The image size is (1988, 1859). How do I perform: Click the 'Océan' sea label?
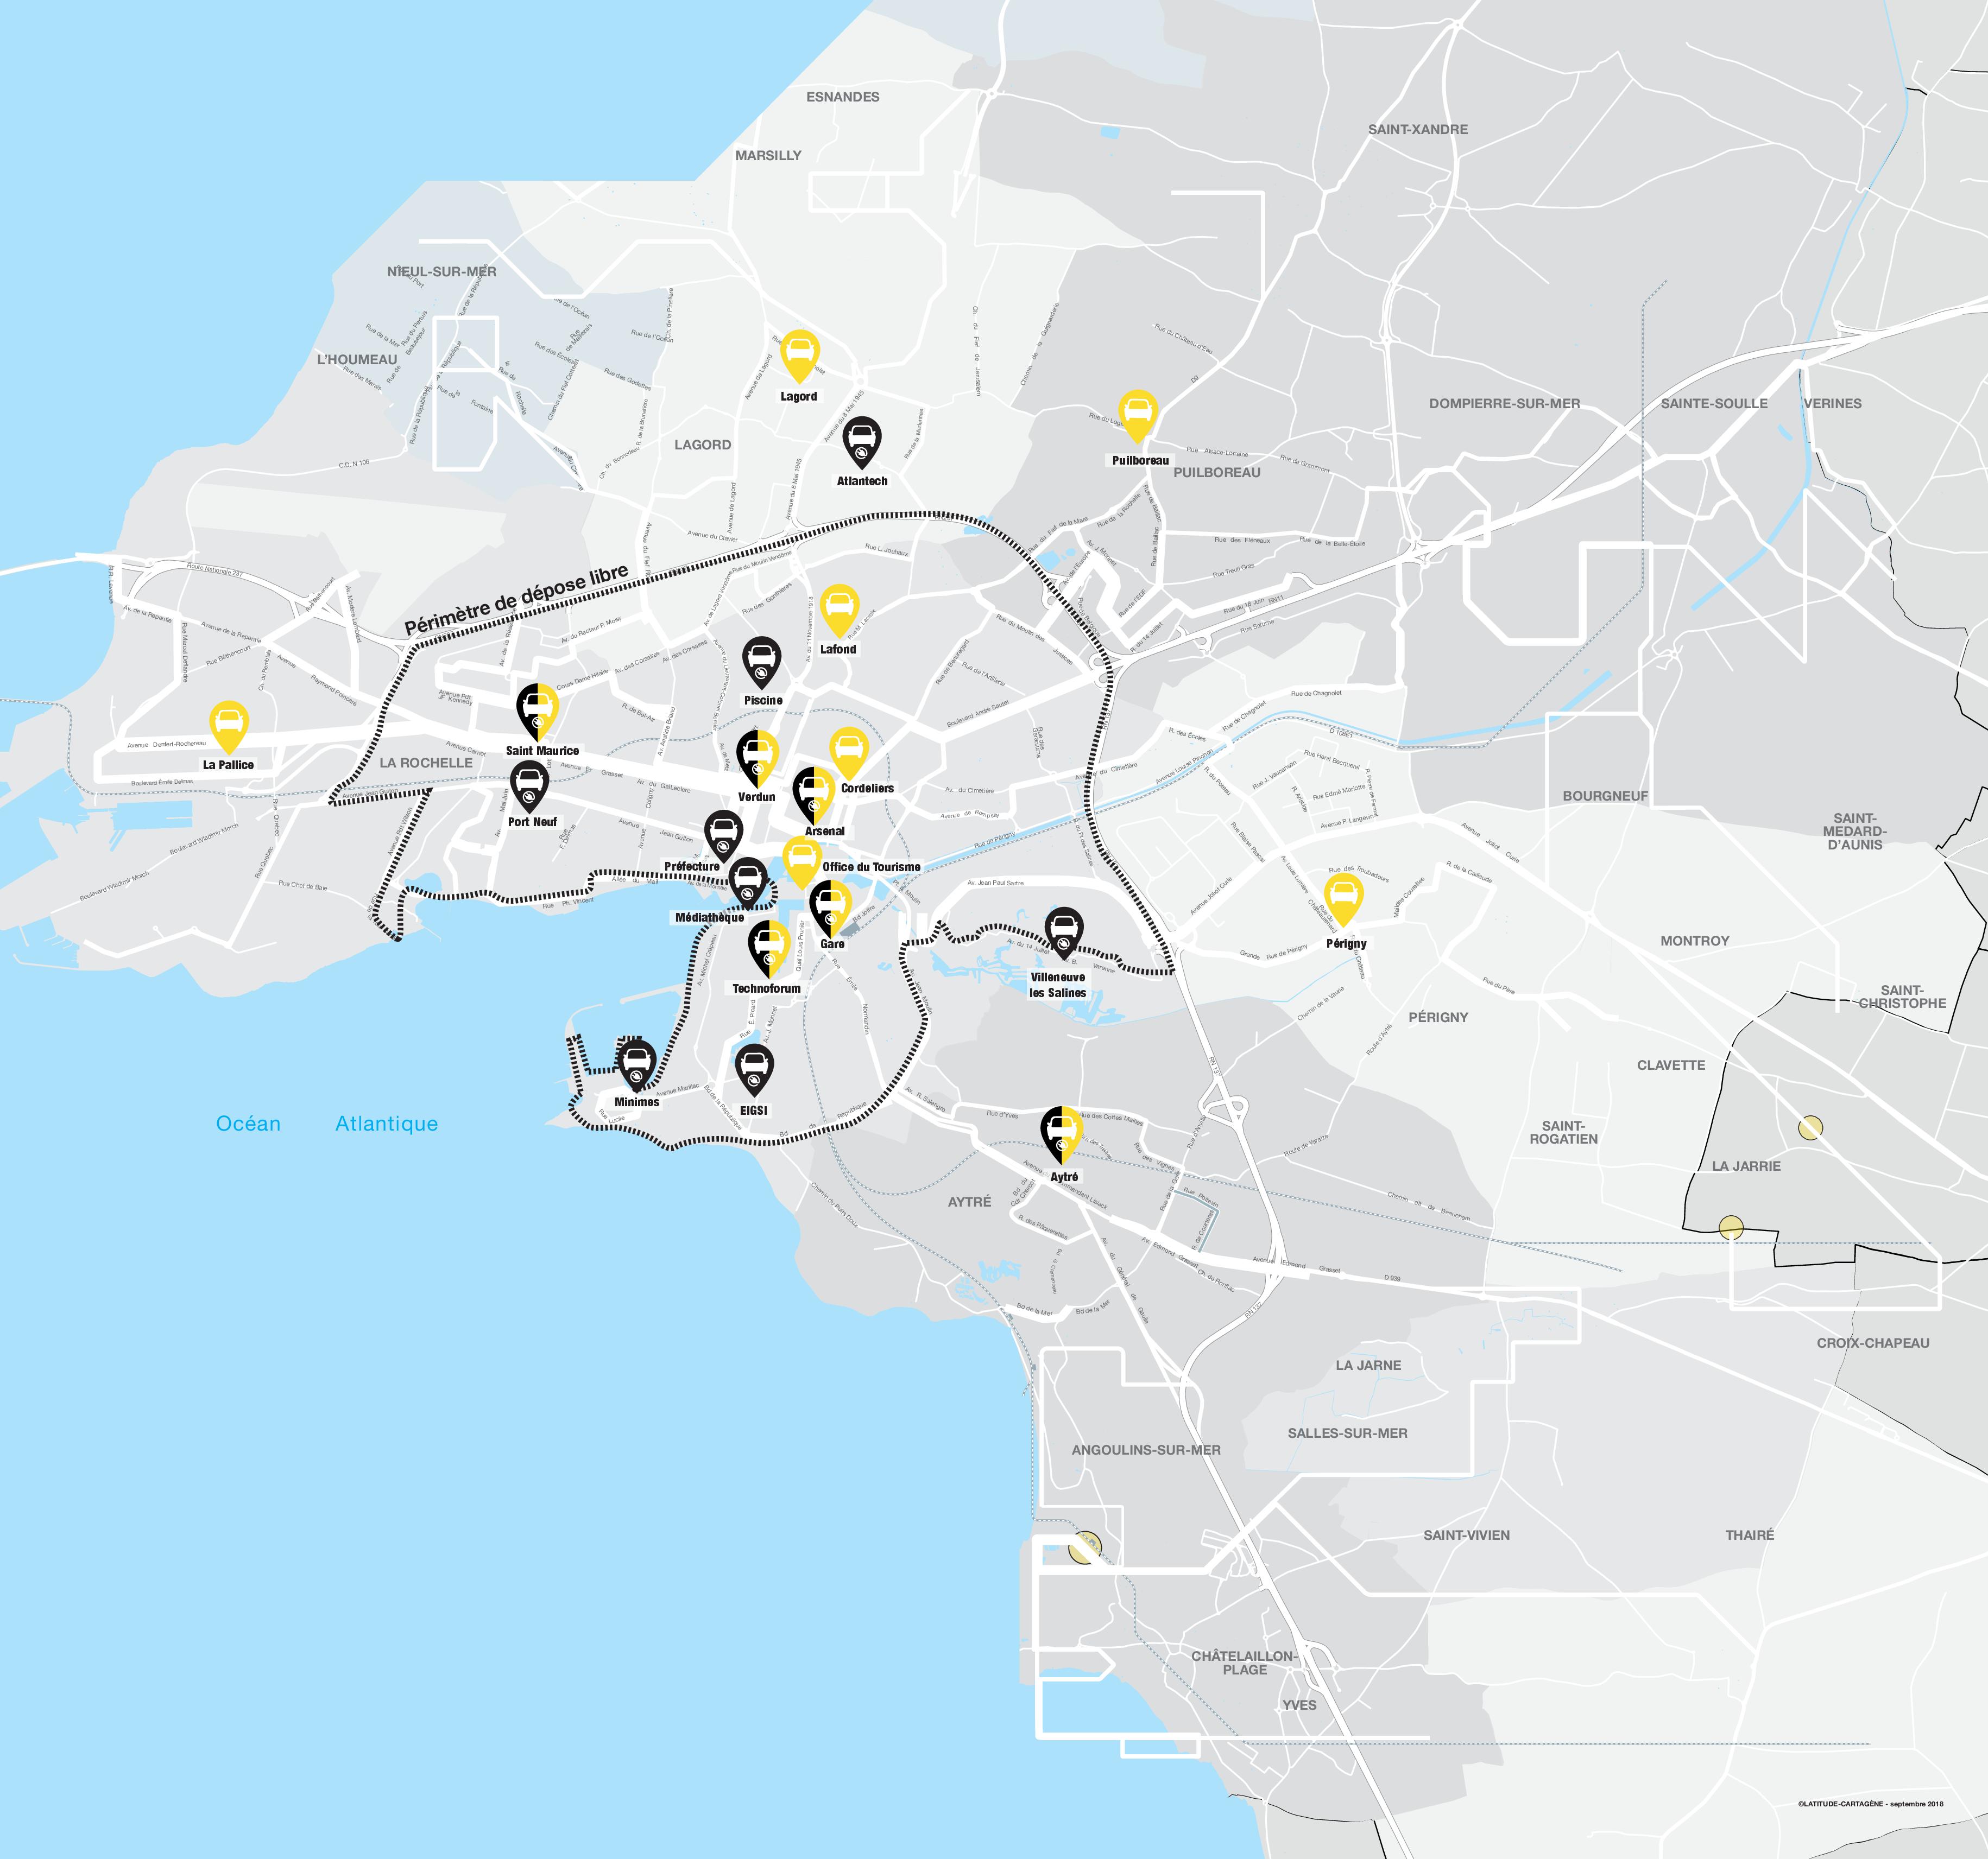coord(248,1125)
